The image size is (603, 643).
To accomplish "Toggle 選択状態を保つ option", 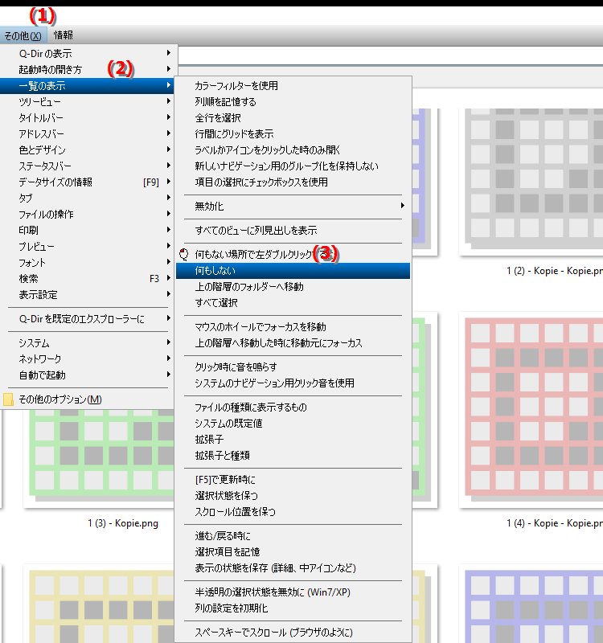I will click(293, 495).
